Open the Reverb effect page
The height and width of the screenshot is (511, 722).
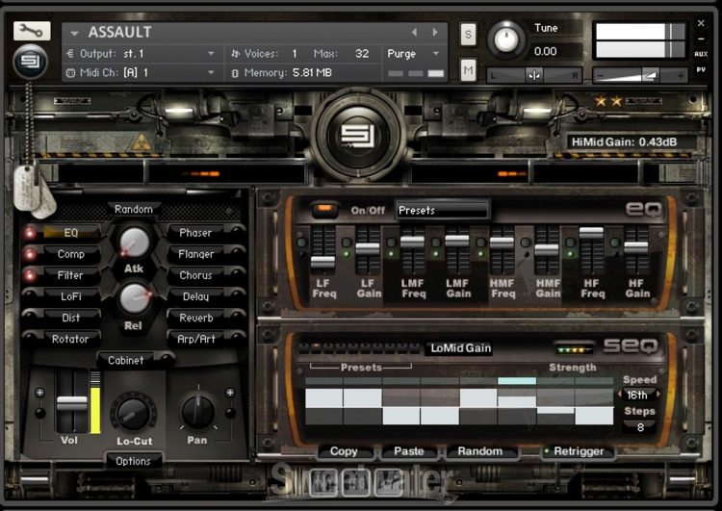196,318
